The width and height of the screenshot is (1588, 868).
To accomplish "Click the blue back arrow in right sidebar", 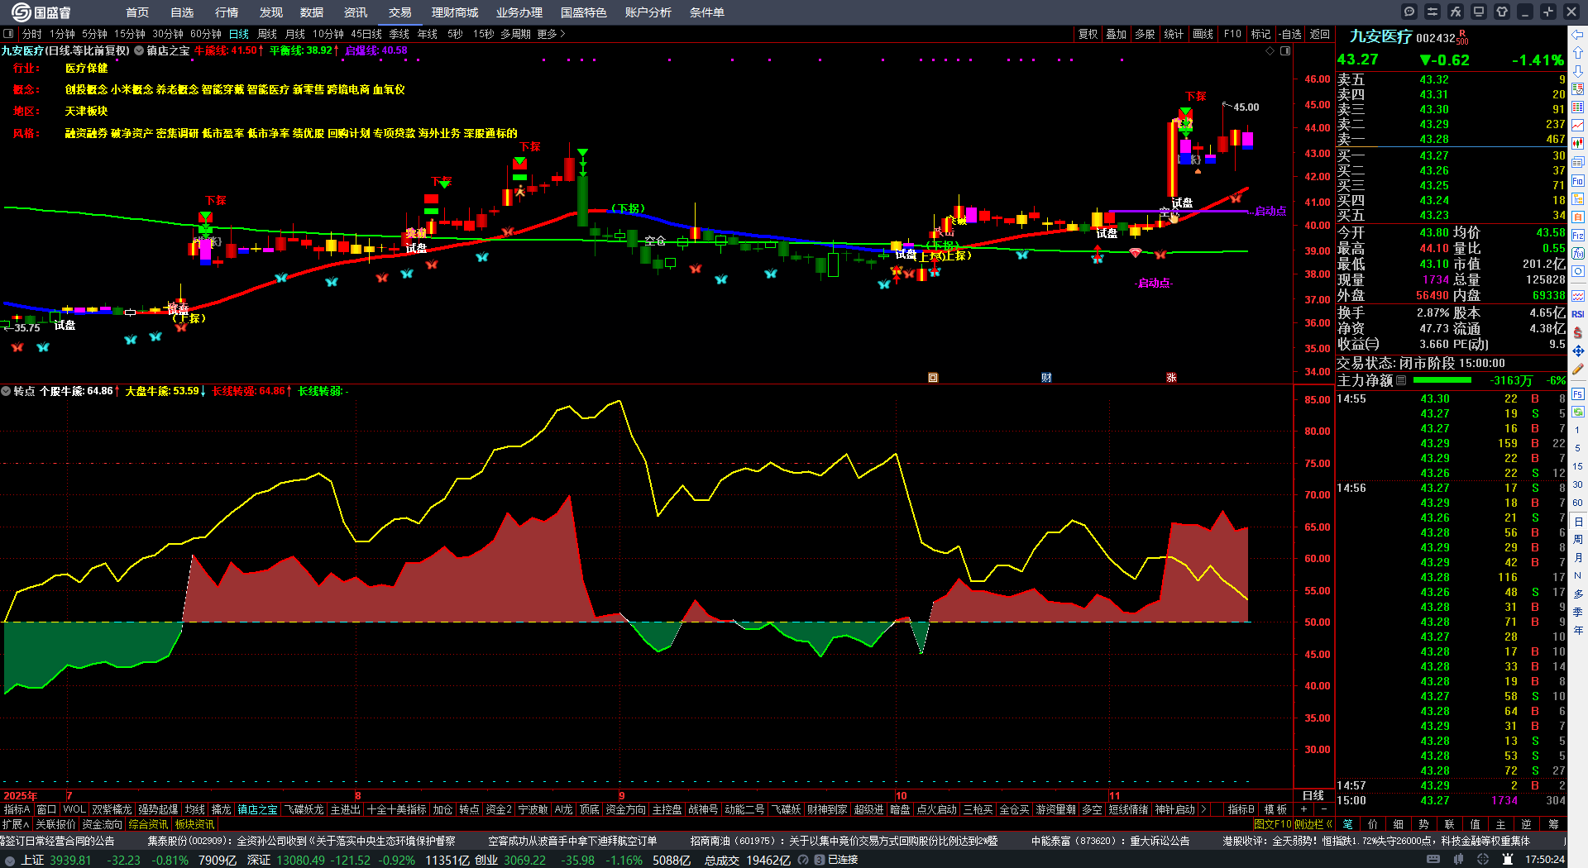I will [x=1578, y=35].
